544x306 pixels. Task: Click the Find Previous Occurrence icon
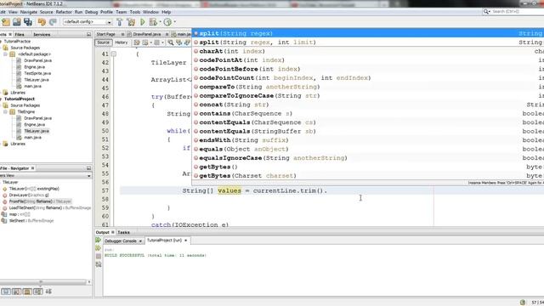[x=178, y=42]
